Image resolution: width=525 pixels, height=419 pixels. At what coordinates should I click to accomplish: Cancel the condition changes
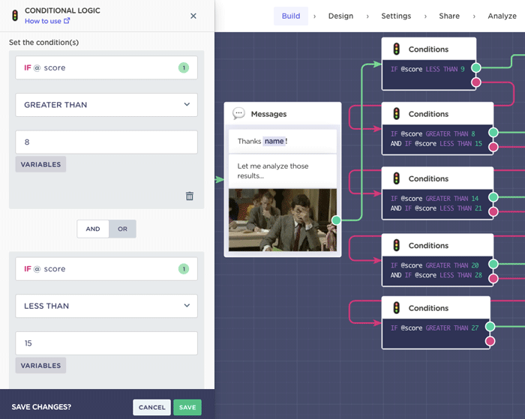click(x=151, y=407)
